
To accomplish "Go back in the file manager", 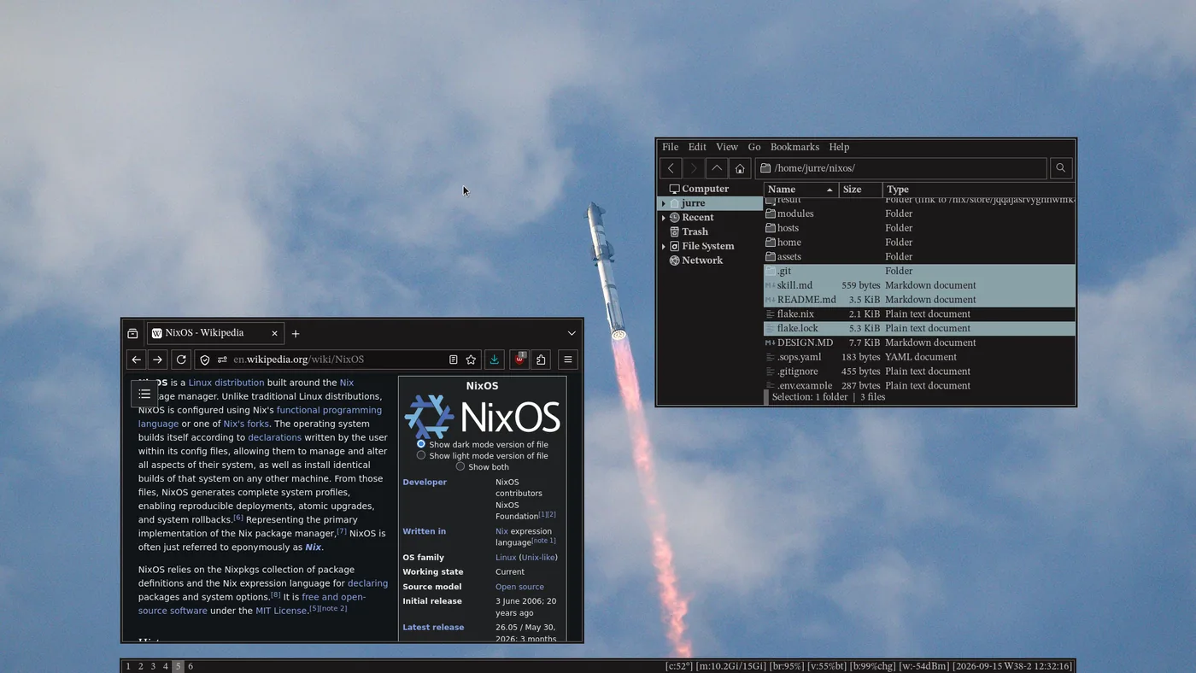I will [671, 168].
